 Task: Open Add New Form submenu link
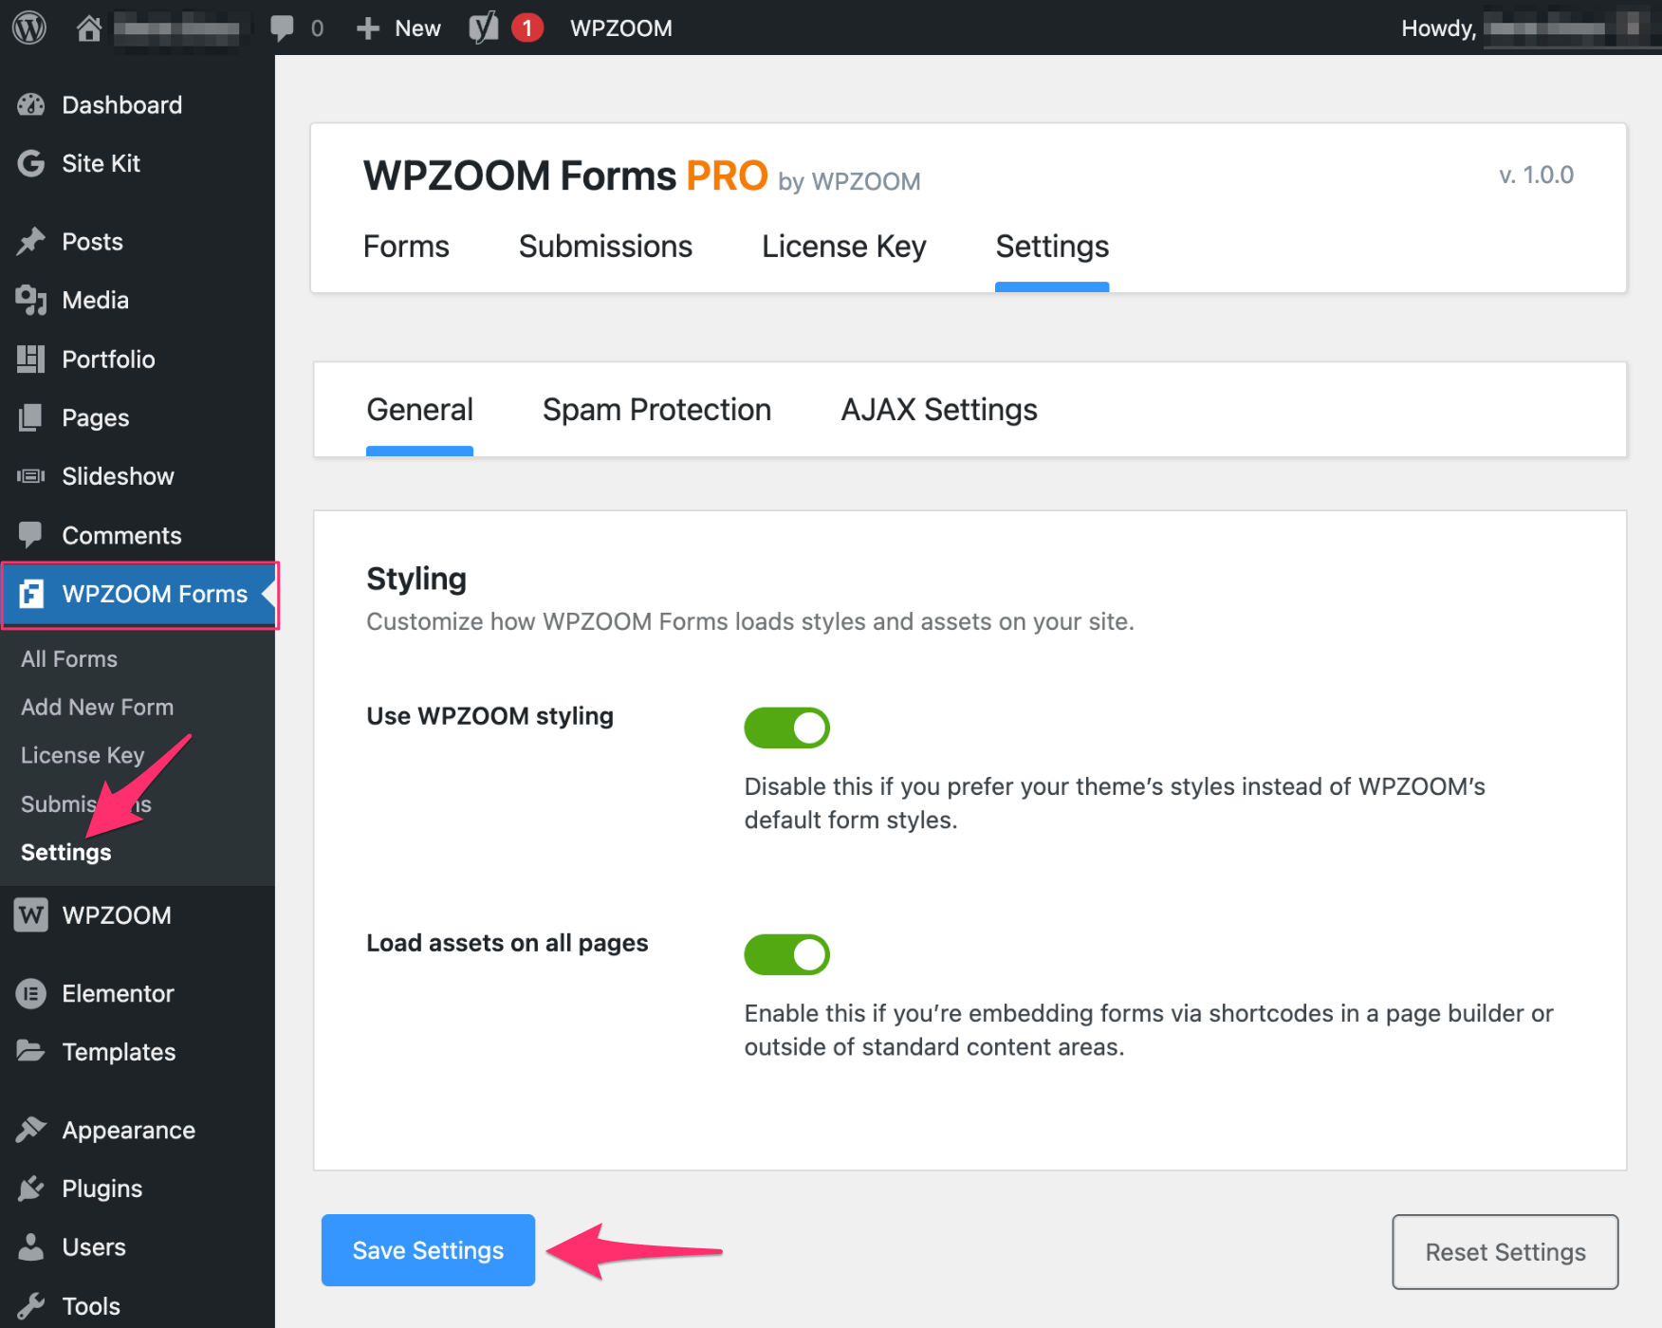click(x=97, y=708)
